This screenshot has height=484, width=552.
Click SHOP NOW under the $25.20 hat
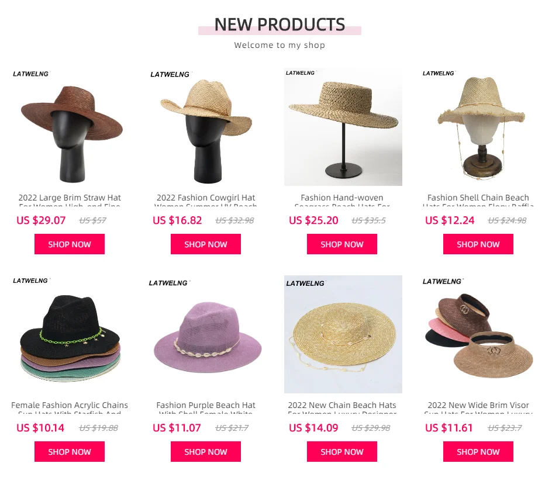pyautogui.click(x=342, y=244)
